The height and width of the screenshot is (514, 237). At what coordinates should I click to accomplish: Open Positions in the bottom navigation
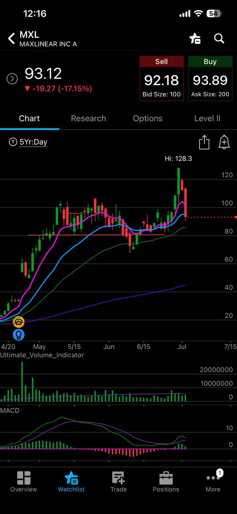(166, 481)
